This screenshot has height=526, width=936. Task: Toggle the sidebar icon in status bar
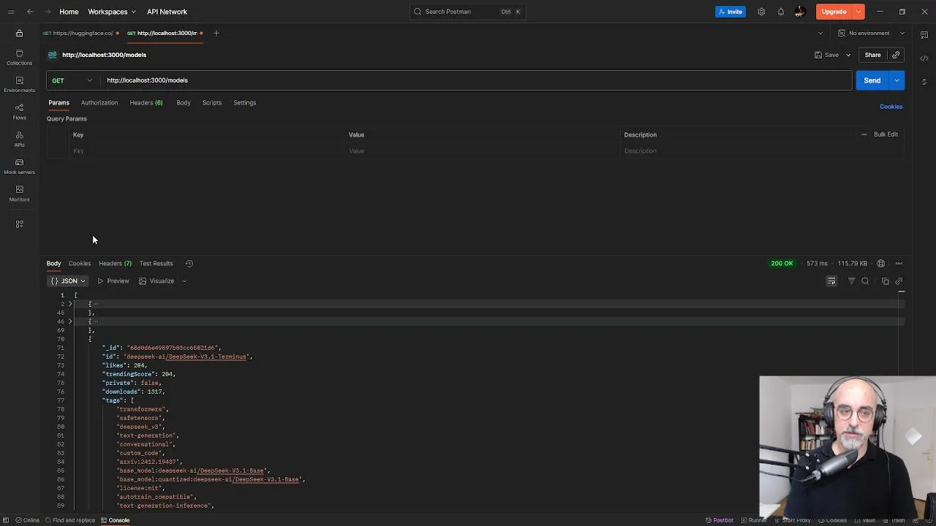(x=6, y=520)
